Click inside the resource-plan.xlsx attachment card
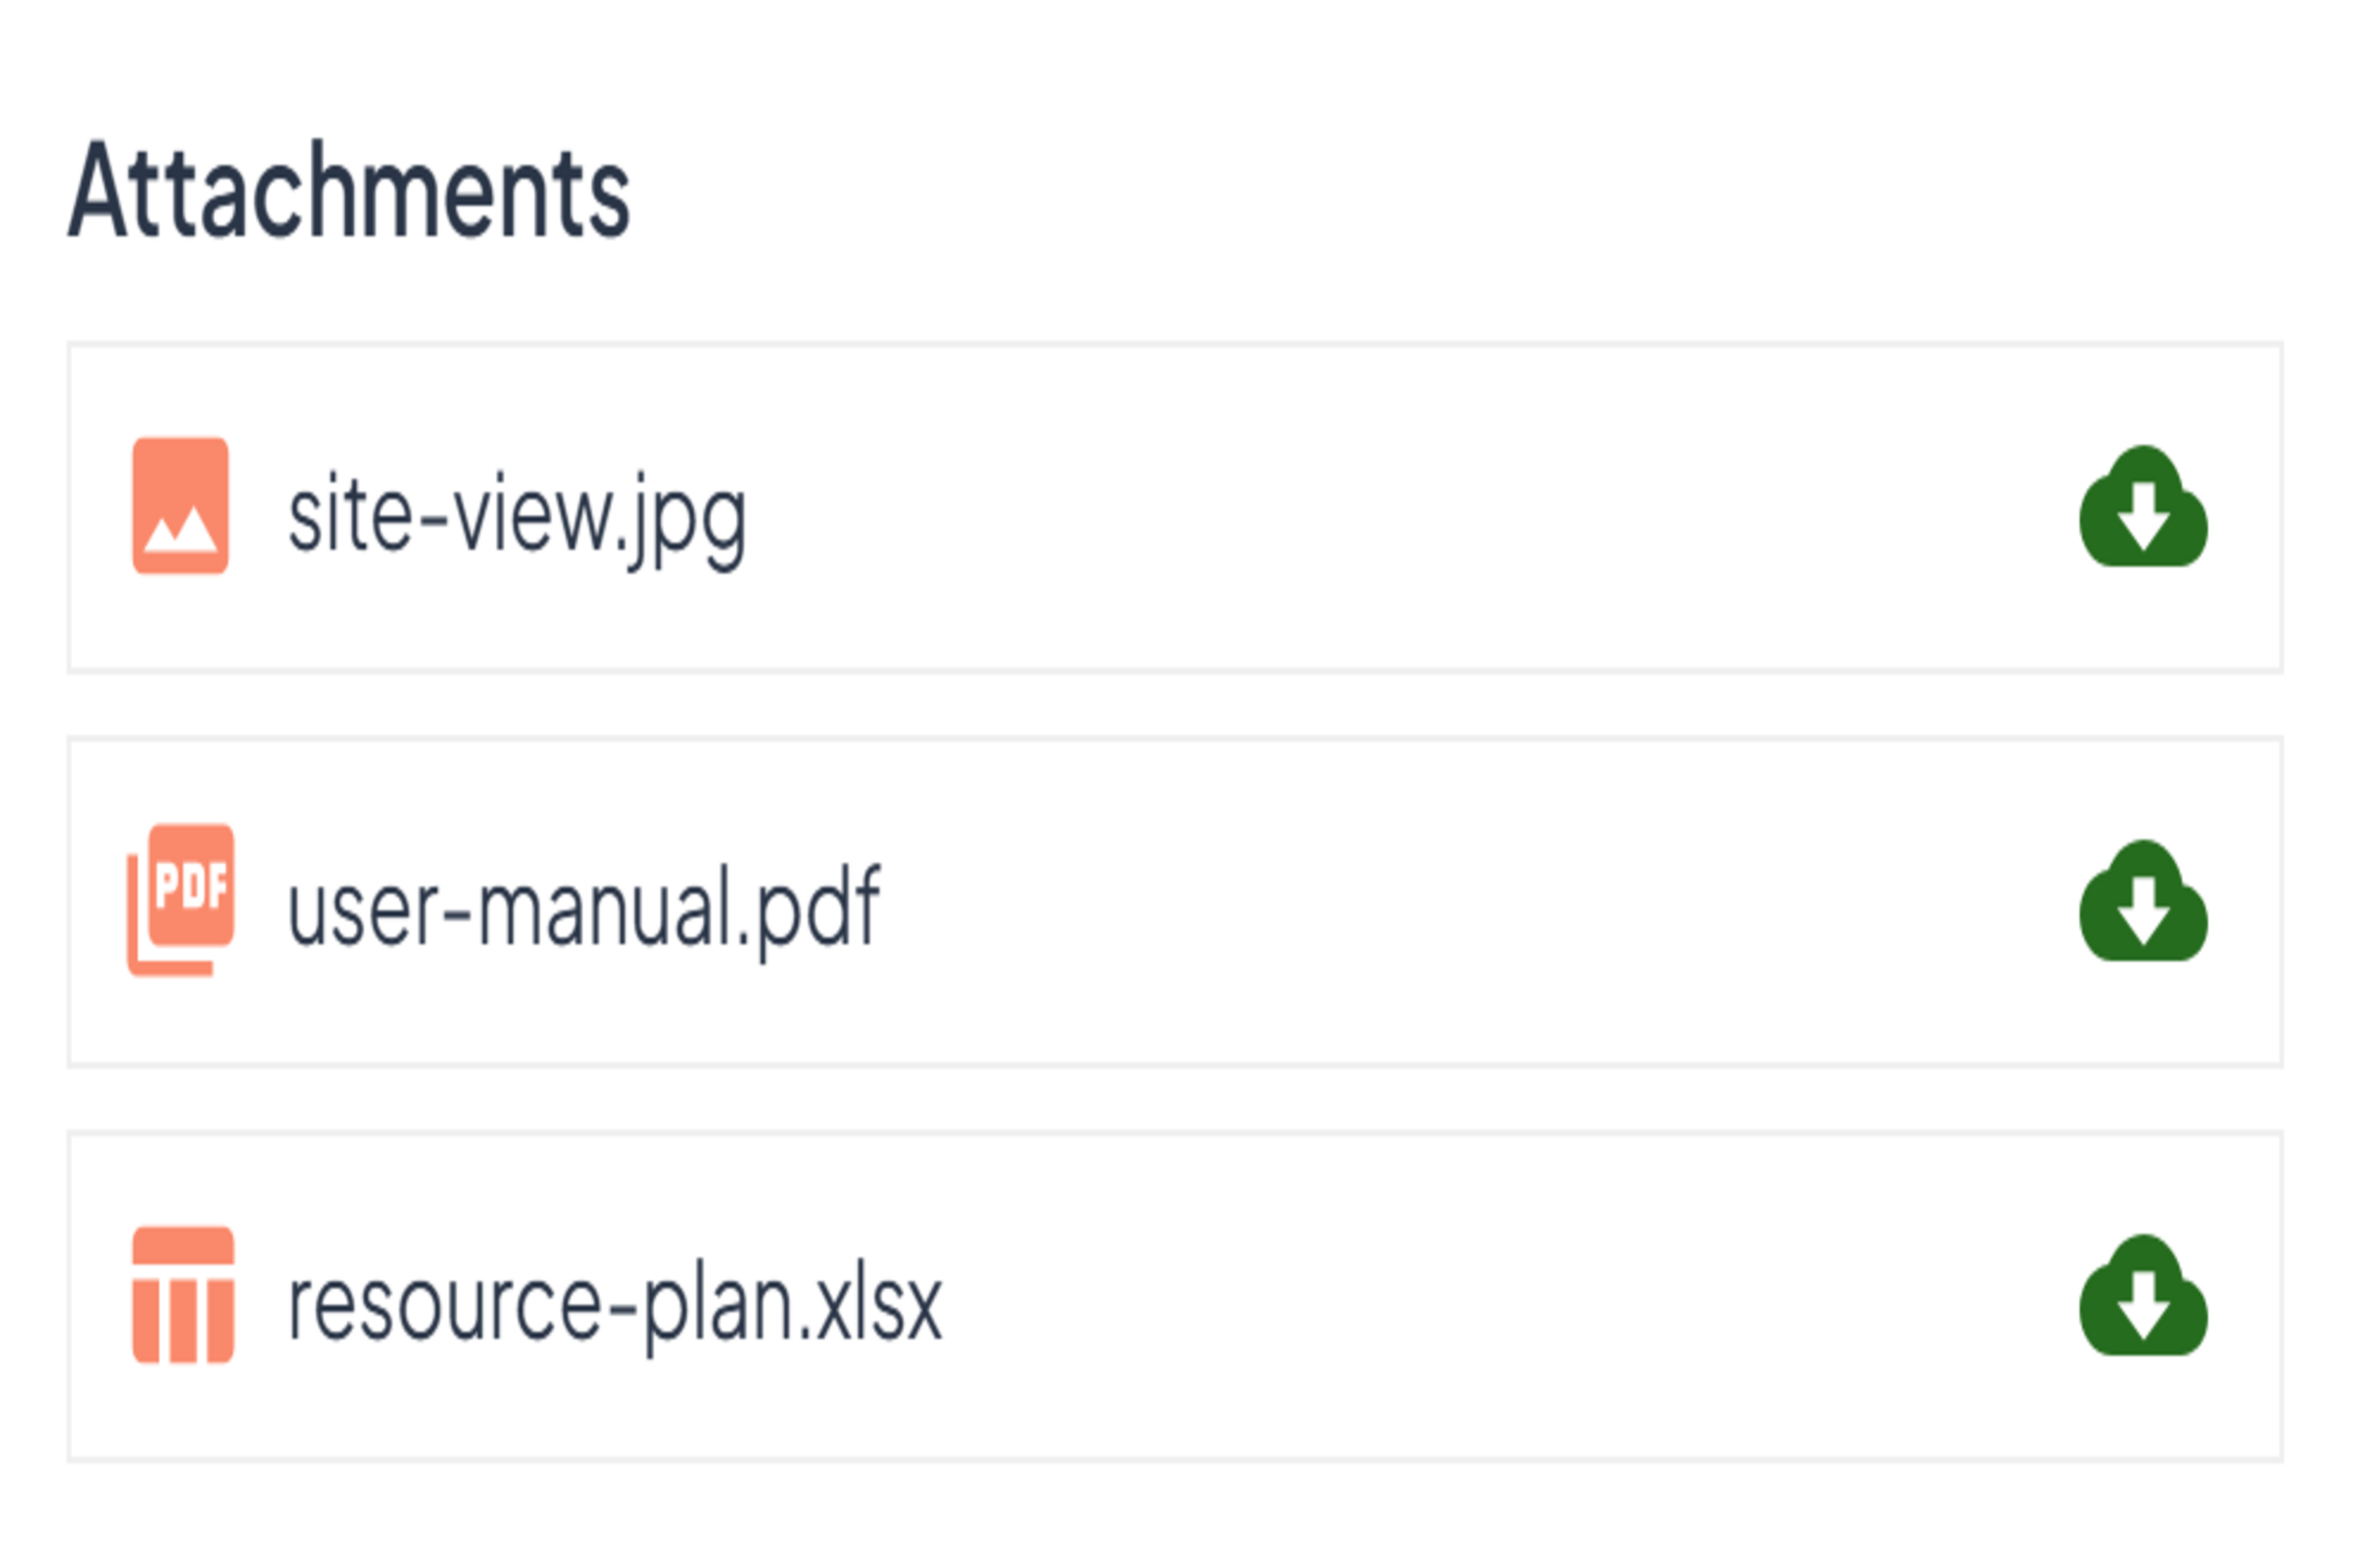This screenshot has width=2353, height=1568. [1401, 1298]
